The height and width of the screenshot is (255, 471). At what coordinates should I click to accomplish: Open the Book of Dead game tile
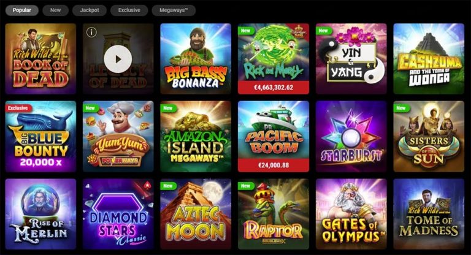40,59
